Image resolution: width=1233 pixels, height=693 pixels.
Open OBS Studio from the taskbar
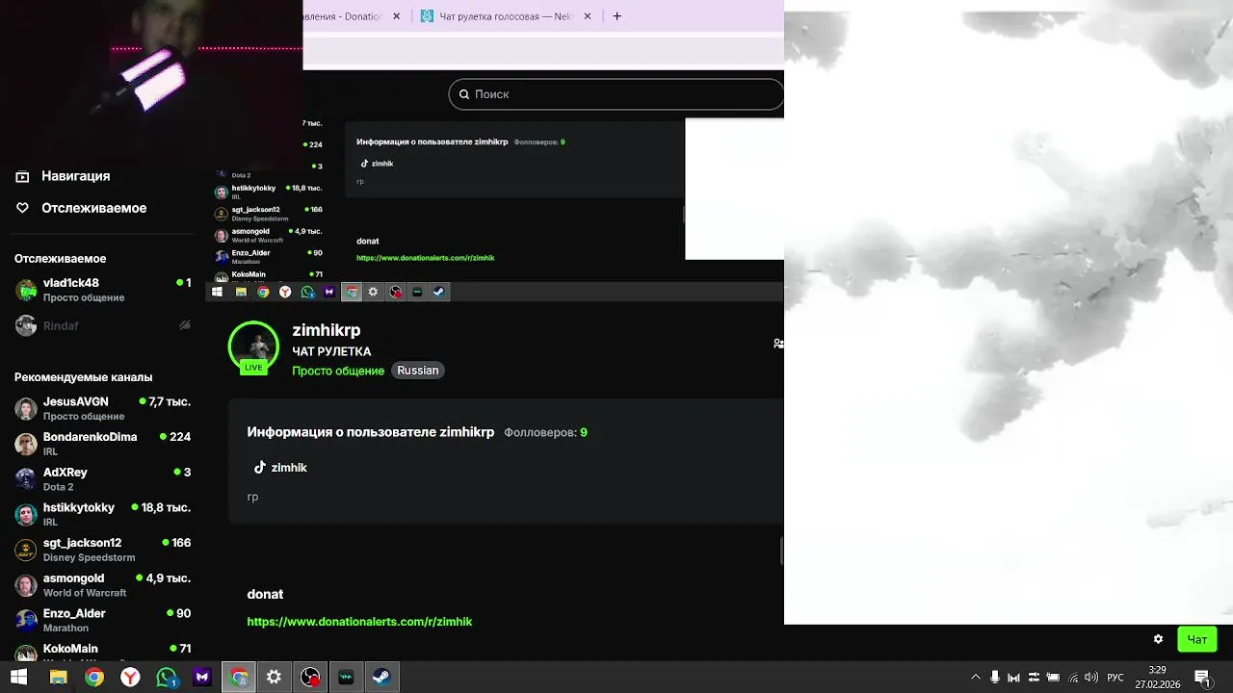point(310,678)
